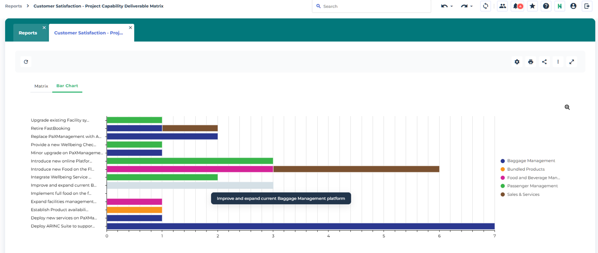Toggle Sales & Services legend entry
Screen dimensions: 598x253
523,194
